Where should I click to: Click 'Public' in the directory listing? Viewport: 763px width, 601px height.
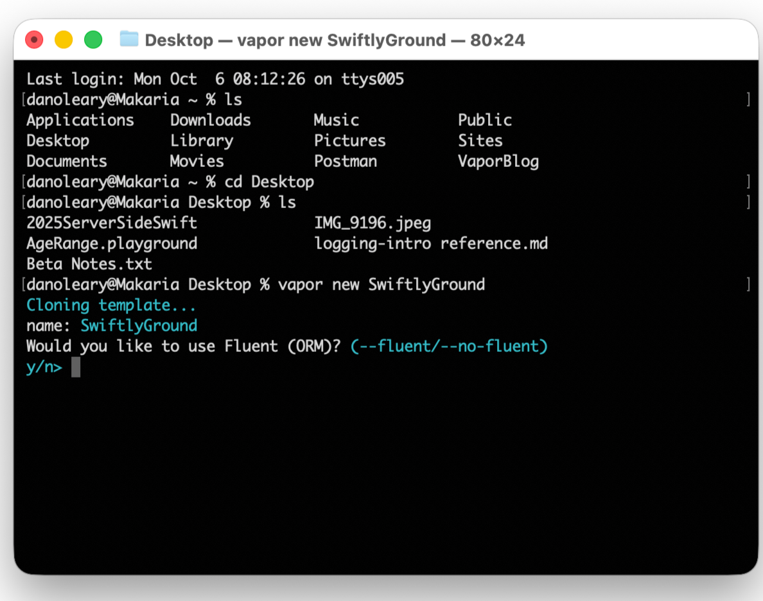[x=485, y=120]
